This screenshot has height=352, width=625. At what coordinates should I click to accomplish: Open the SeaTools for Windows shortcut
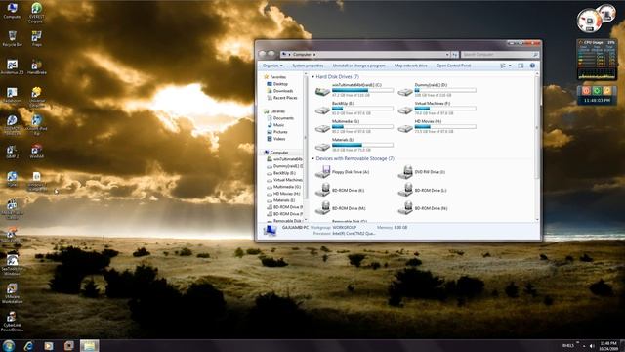[x=12, y=265]
